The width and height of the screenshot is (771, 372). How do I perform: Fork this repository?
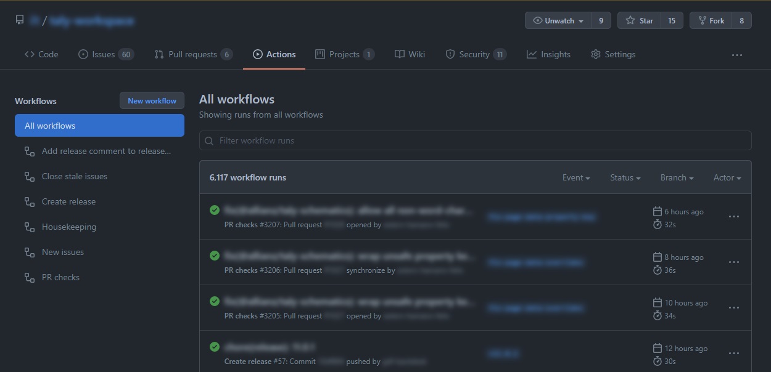[x=711, y=20]
